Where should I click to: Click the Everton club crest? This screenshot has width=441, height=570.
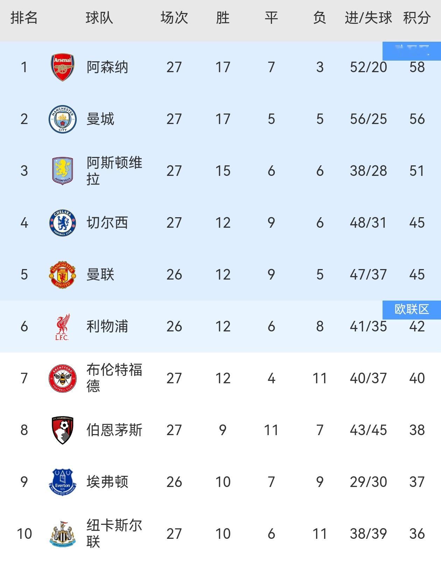point(63,482)
